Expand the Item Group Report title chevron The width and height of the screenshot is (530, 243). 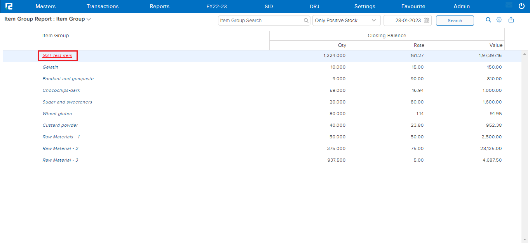(x=89, y=19)
